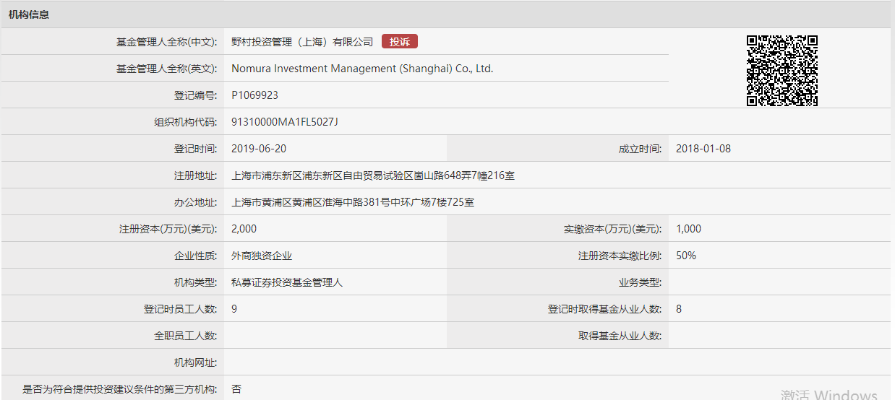The image size is (895, 400).
Task: Select fund-qualified staff count value 8
Action: coord(679,309)
